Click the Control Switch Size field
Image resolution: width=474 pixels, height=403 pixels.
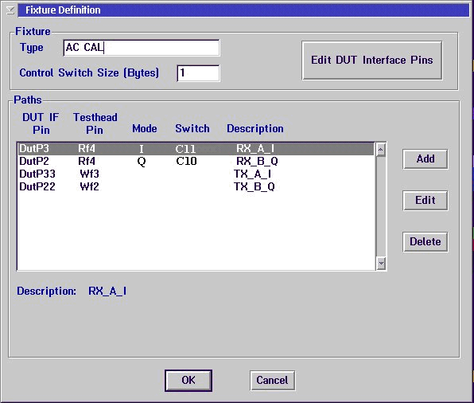198,73
